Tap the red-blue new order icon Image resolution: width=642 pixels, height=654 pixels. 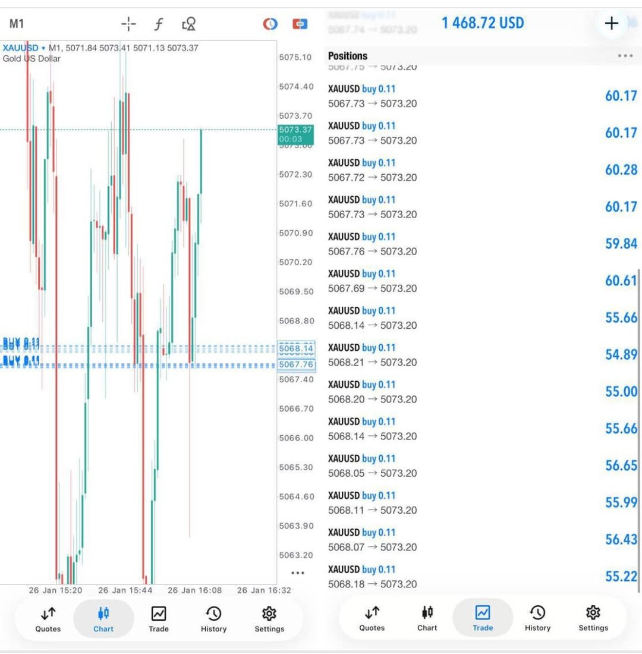pyautogui.click(x=300, y=24)
